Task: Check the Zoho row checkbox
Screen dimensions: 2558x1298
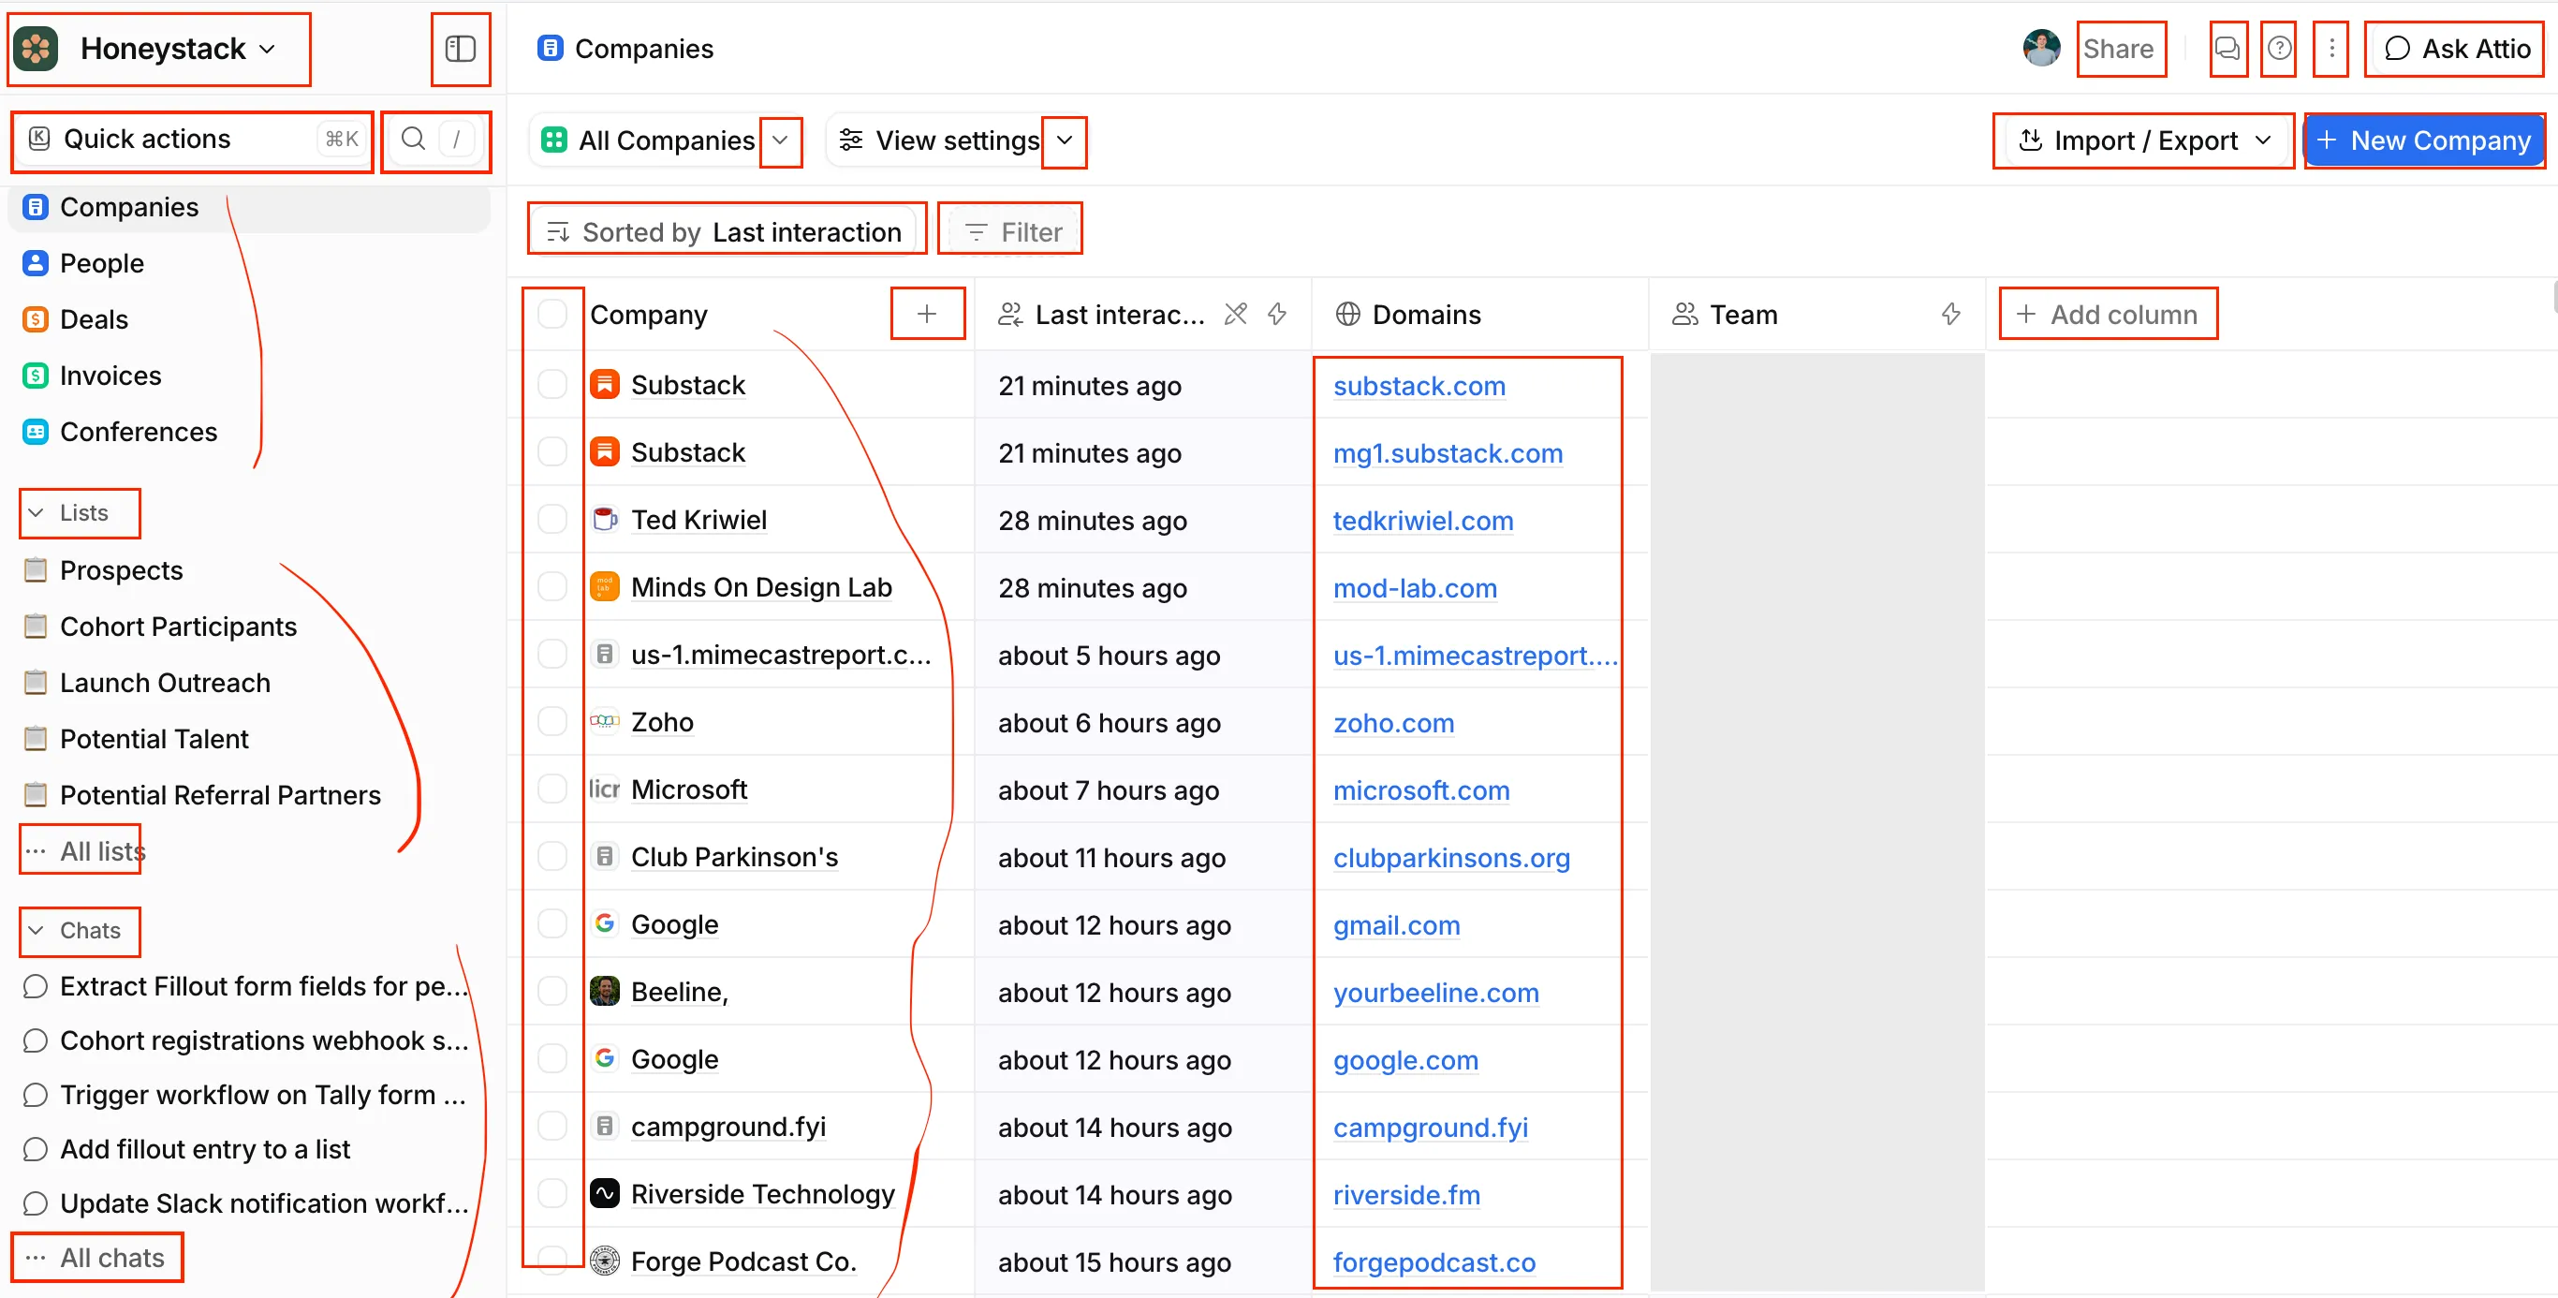Action: click(552, 722)
